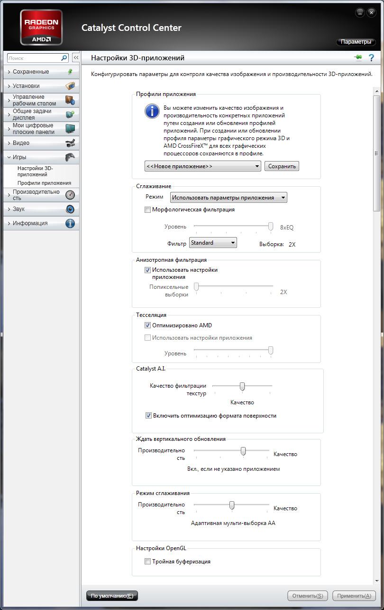Click the Производительность gauge icon
This screenshot has width=384, height=610.
pos(70,195)
